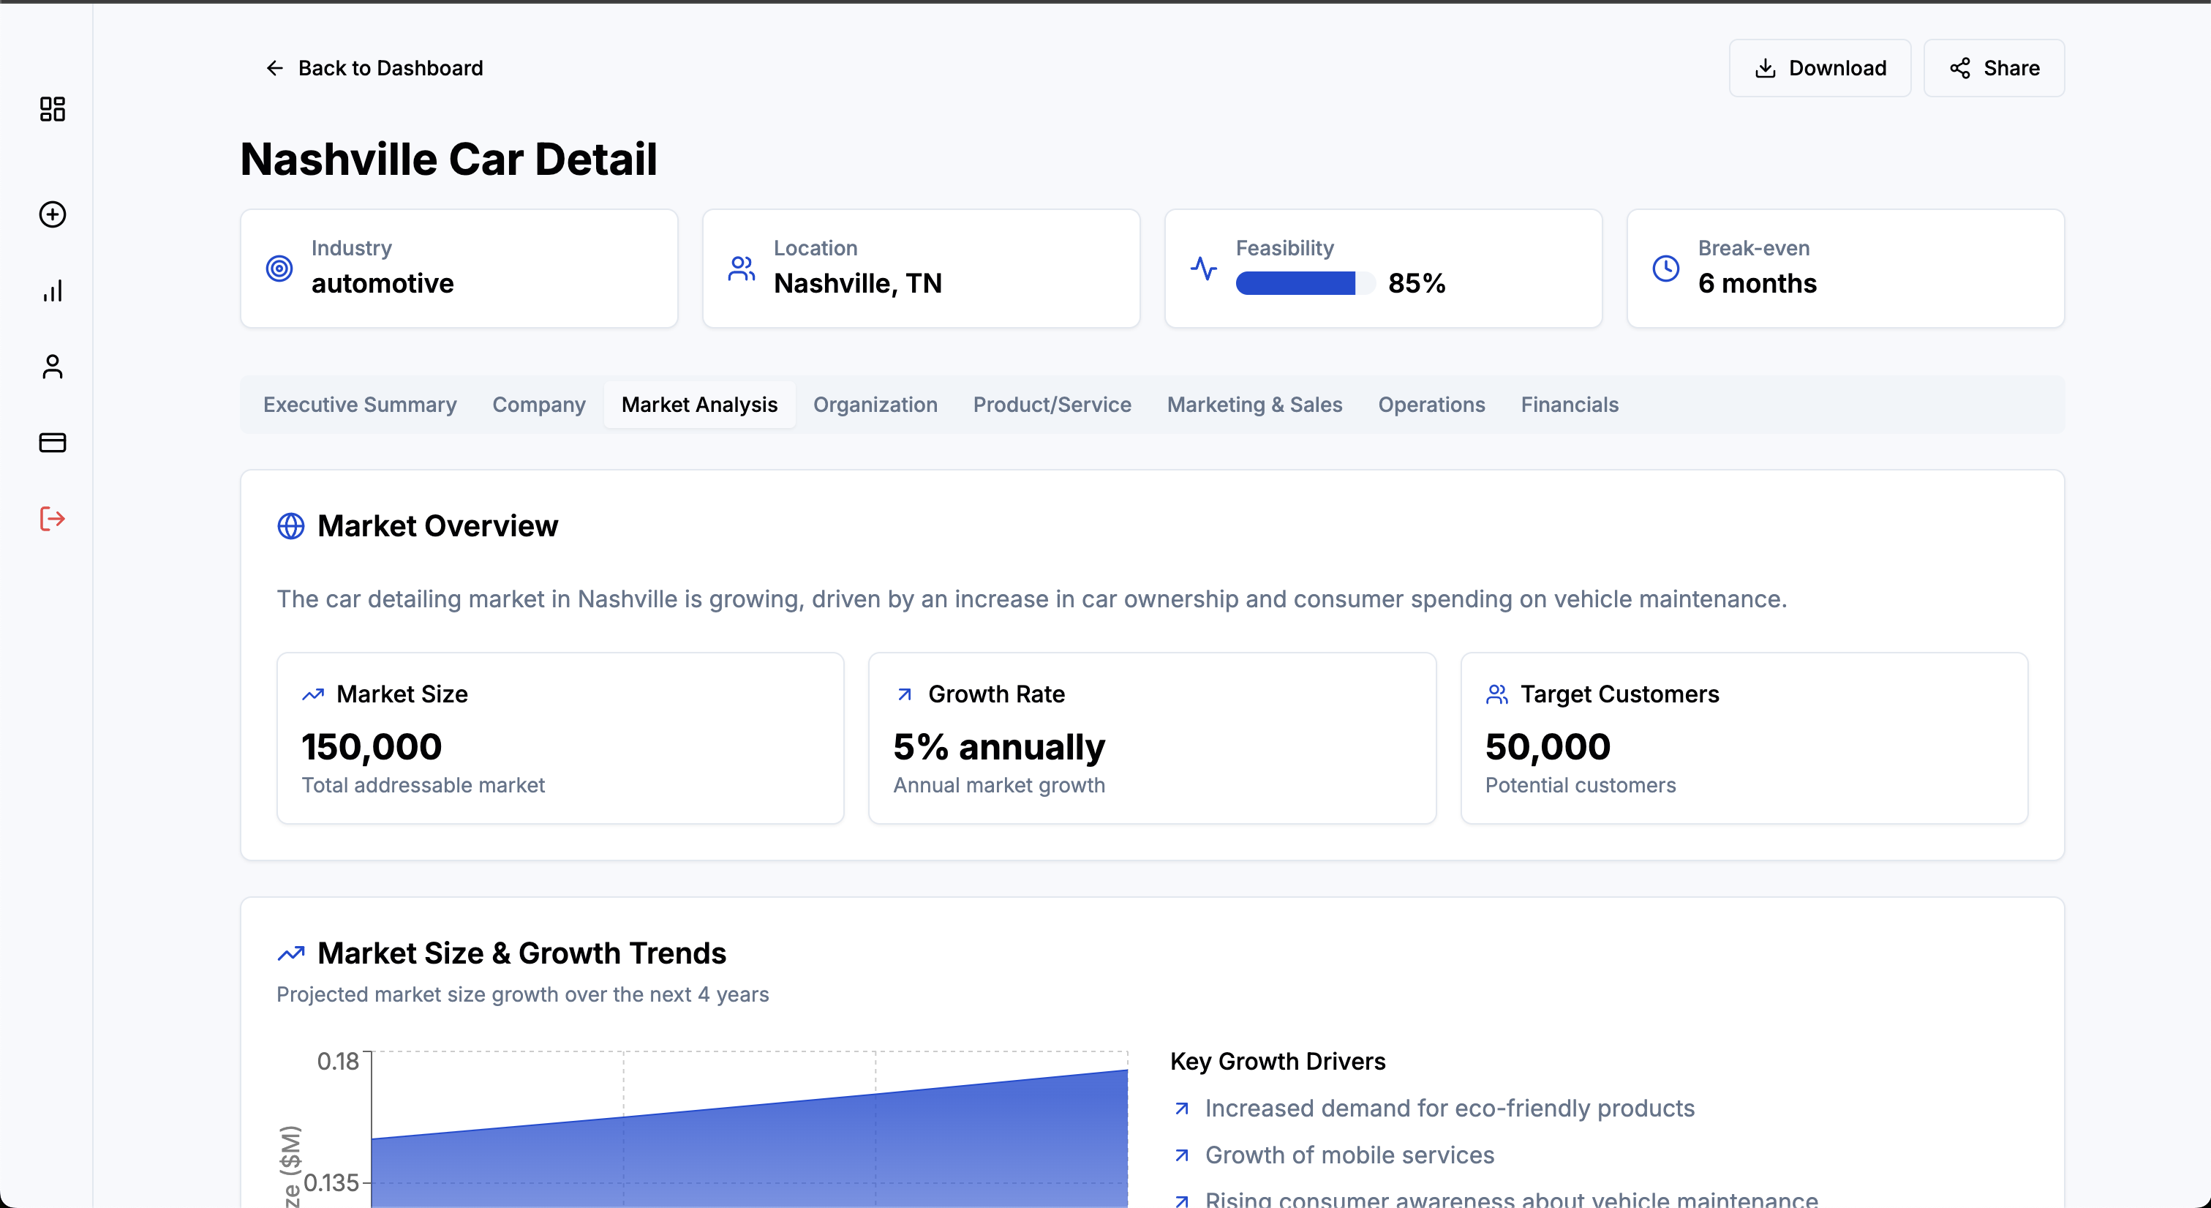Click arrow icon beside mobile services

click(x=1182, y=1155)
